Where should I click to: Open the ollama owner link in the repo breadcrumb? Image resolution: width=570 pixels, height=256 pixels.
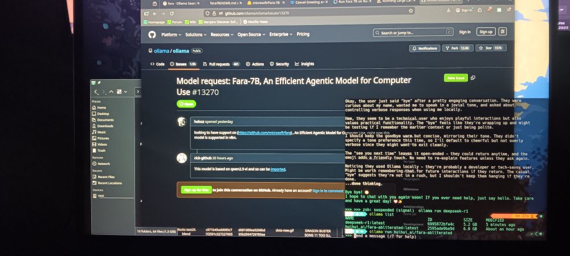tap(161, 51)
